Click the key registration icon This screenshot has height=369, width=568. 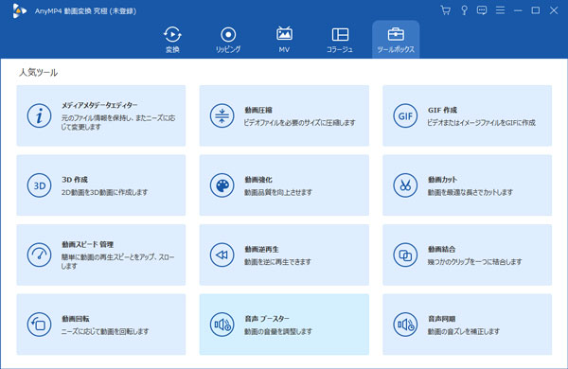pos(464,10)
